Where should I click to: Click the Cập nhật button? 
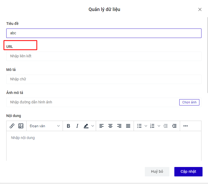tap(188, 171)
